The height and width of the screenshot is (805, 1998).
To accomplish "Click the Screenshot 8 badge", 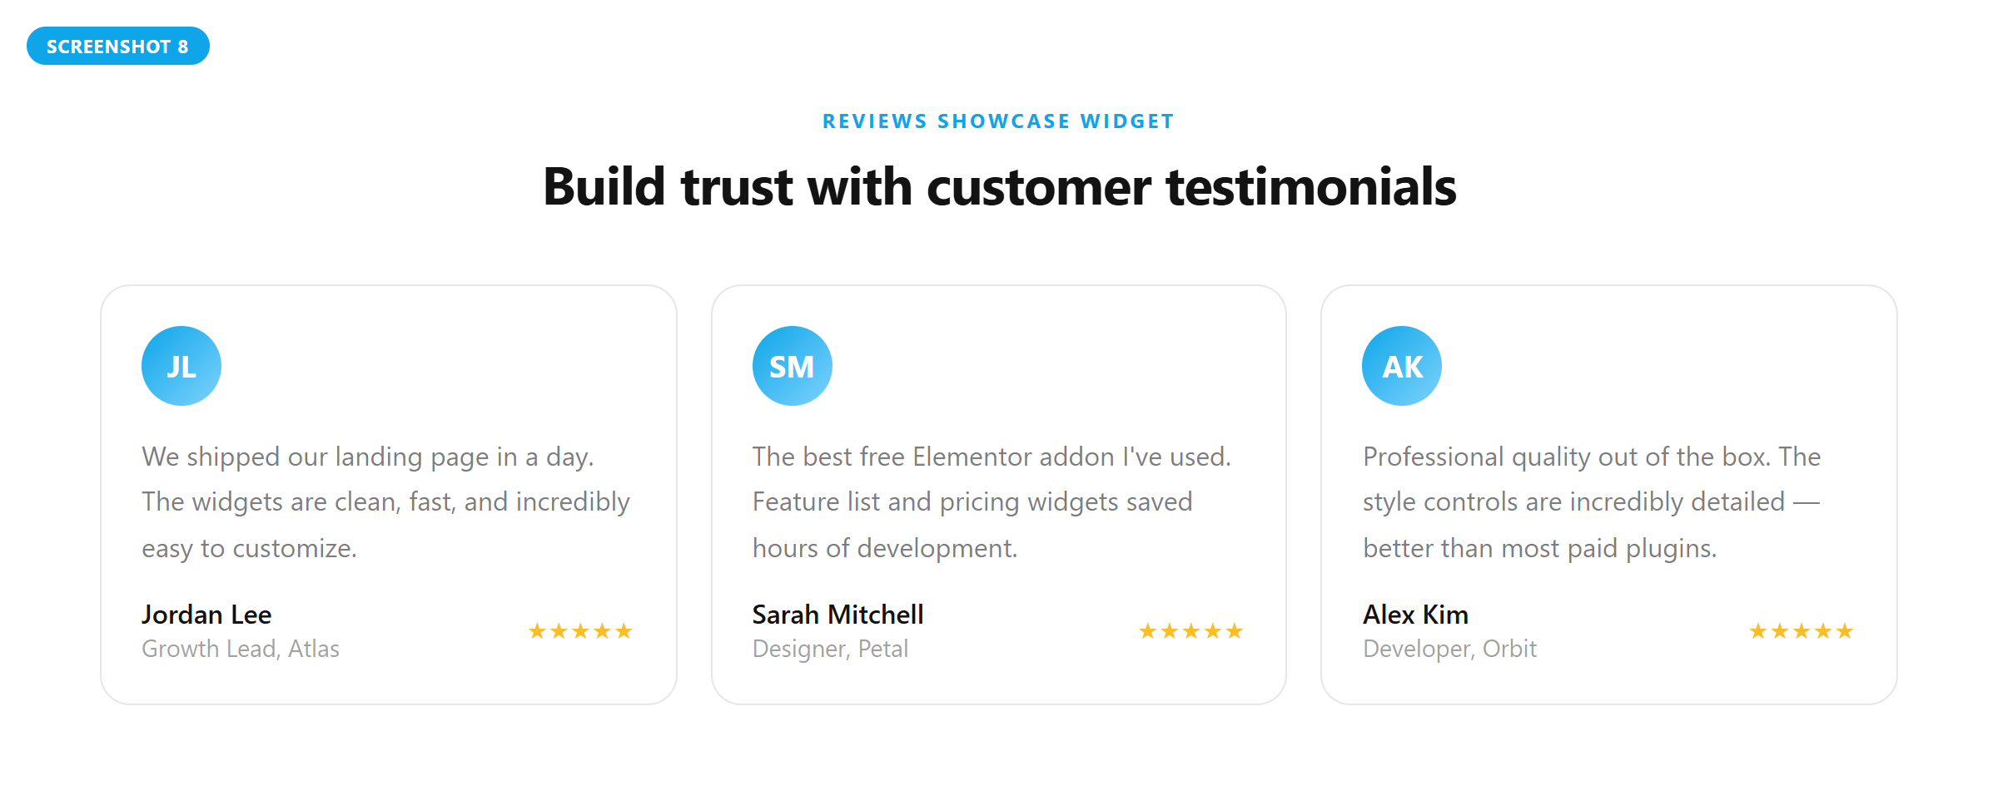I will point(117,47).
